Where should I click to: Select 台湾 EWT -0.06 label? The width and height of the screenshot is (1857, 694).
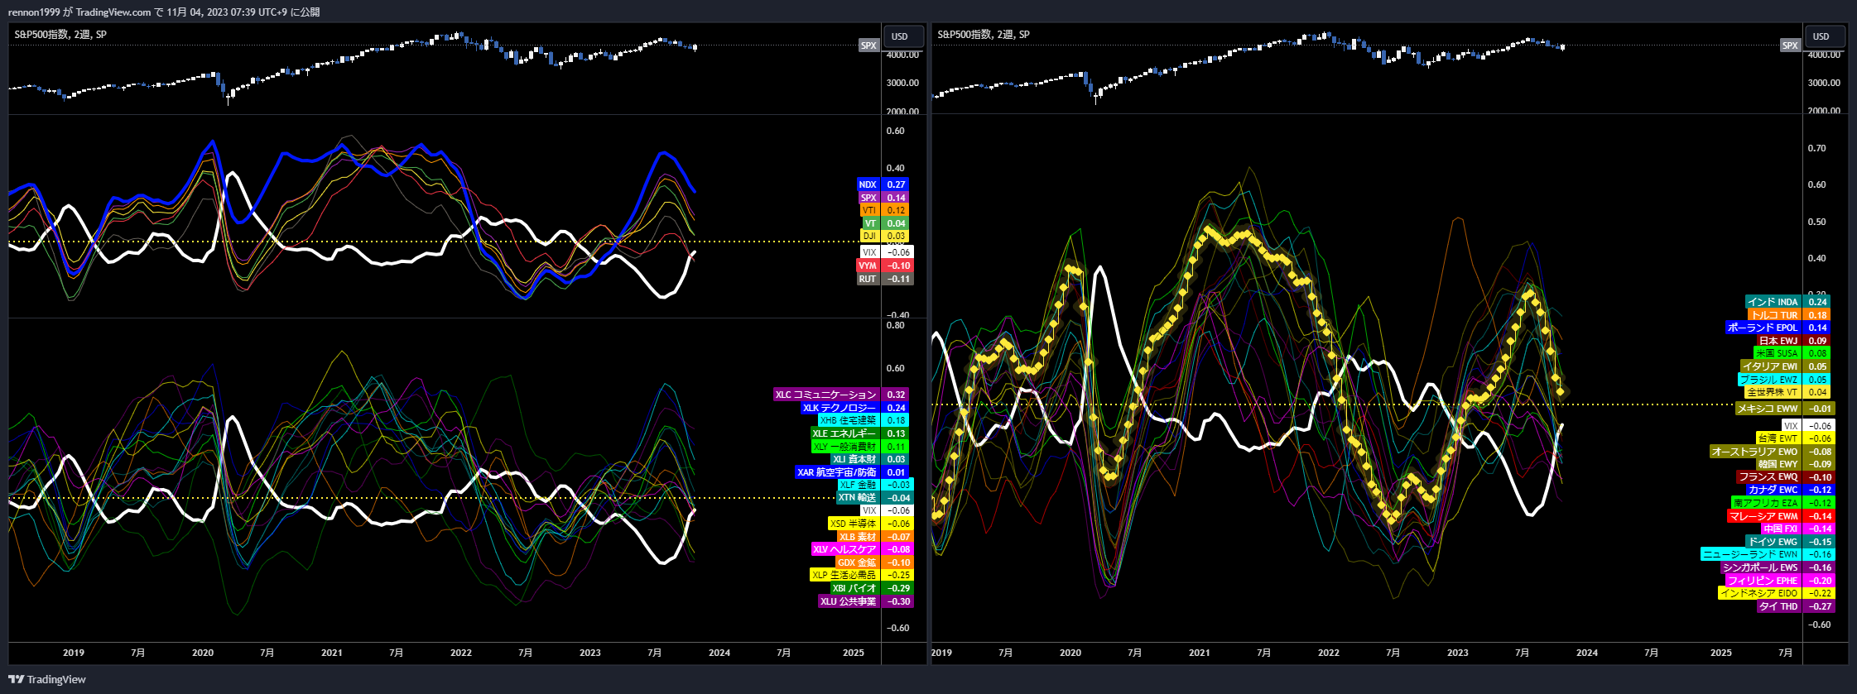1796,438
